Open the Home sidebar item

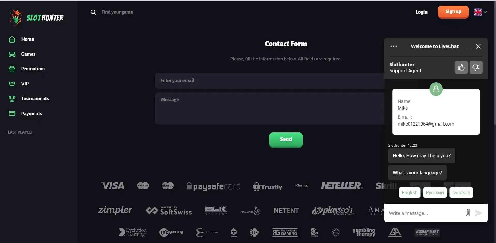27,39
